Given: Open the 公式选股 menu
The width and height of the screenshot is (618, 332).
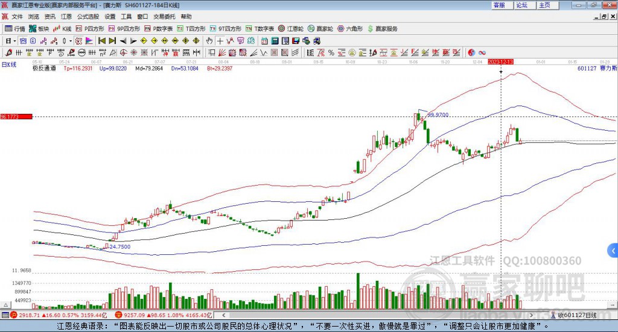Looking at the screenshot, I should click(88, 16).
